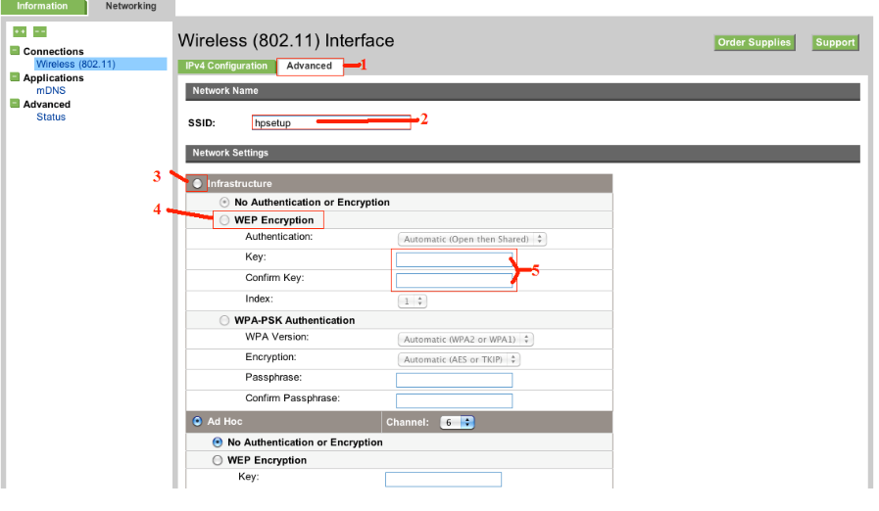Collapse the Connections tree section

pos(15,51)
